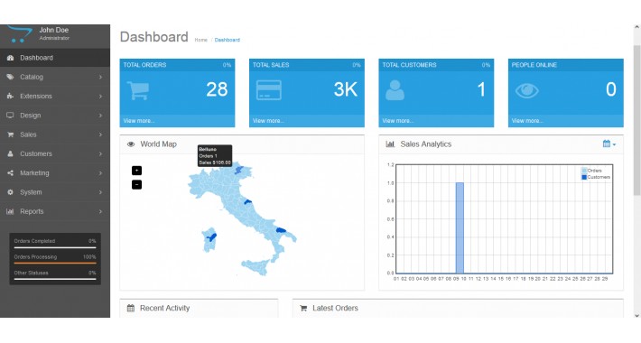
Task: Click the Orders legend swatch in chart
Action: pyautogui.click(x=584, y=171)
